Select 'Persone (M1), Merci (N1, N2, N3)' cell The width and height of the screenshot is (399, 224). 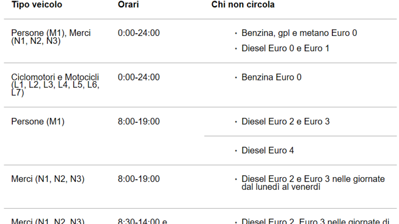[x=51, y=37]
